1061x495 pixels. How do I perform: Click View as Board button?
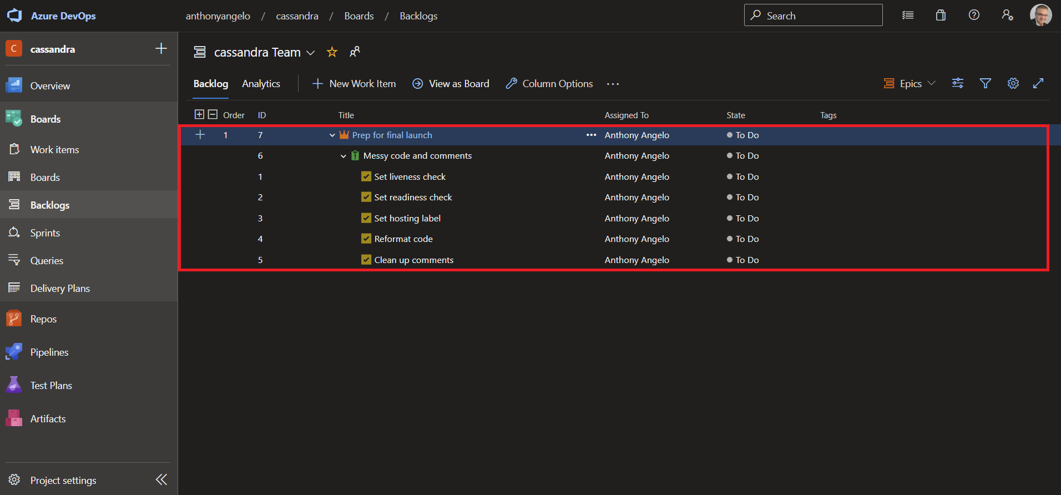tap(451, 84)
